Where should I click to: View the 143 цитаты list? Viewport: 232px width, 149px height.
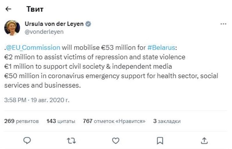point(61,121)
